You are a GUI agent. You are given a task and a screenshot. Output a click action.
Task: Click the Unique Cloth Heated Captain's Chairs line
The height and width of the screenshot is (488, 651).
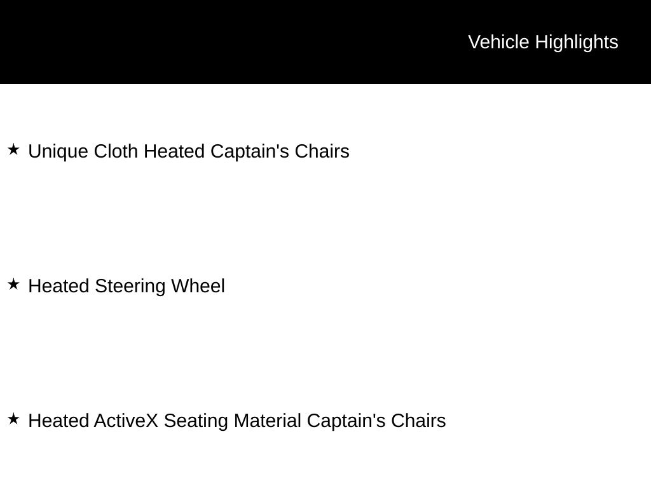189,152
